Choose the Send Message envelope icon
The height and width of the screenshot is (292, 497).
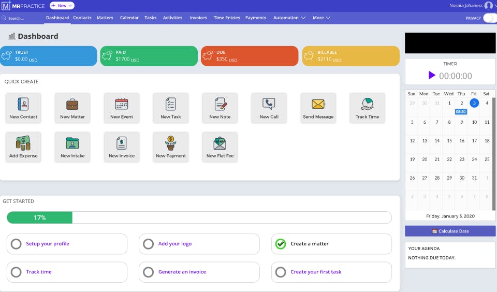pos(318,108)
